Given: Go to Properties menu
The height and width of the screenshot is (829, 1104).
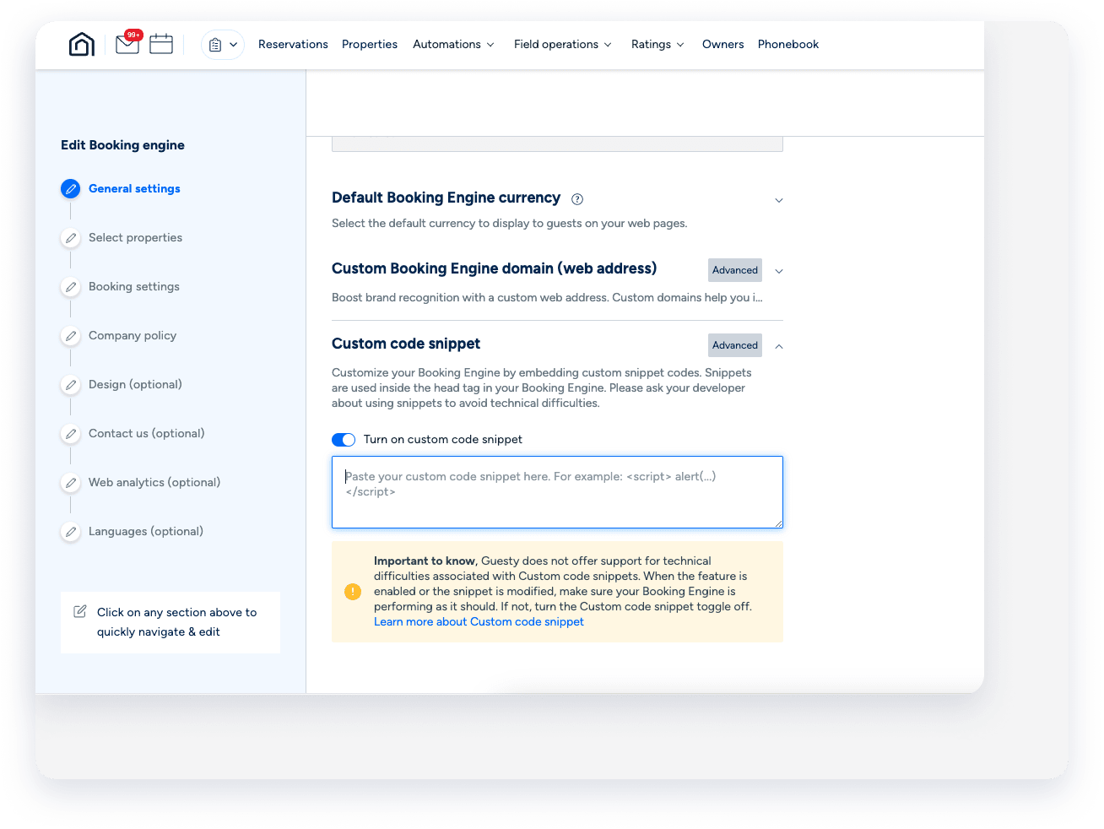Looking at the screenshot, I should [370, 44].
